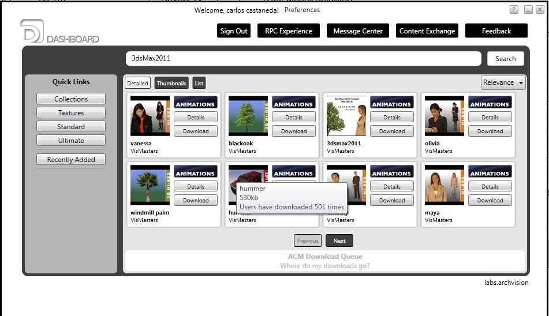Download the olivia item
This screenshot has width=549, height=316.
[490, 131]
